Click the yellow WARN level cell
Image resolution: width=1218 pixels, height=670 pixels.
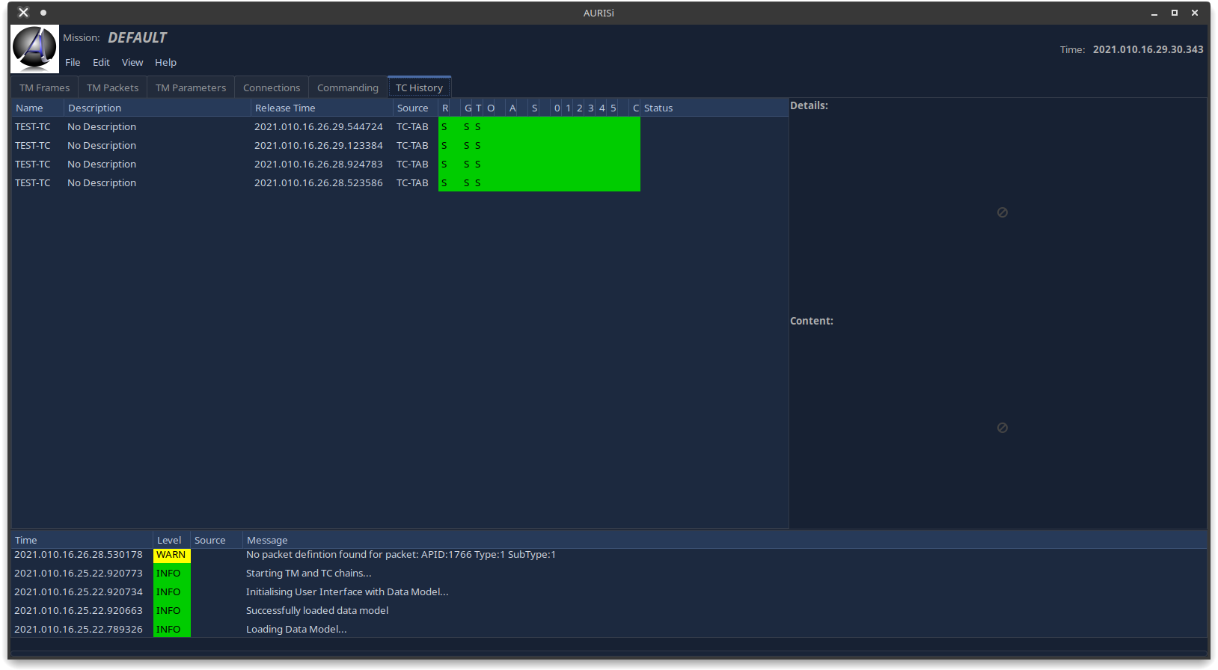171,555
